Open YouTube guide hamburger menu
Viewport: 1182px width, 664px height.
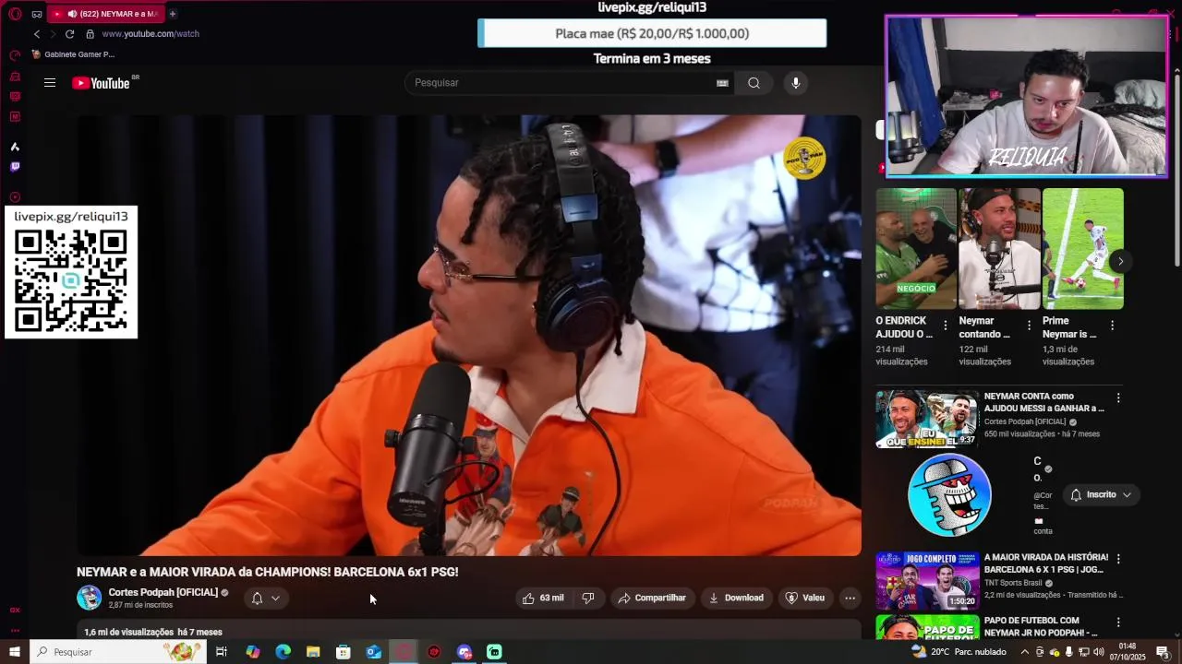click(x=50, y=83)
